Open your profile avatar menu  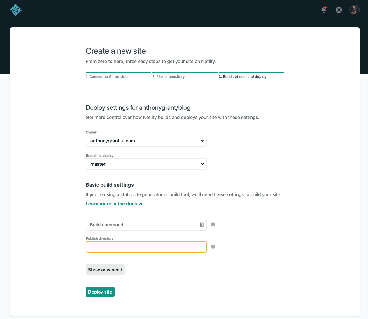tap(354, 10)
